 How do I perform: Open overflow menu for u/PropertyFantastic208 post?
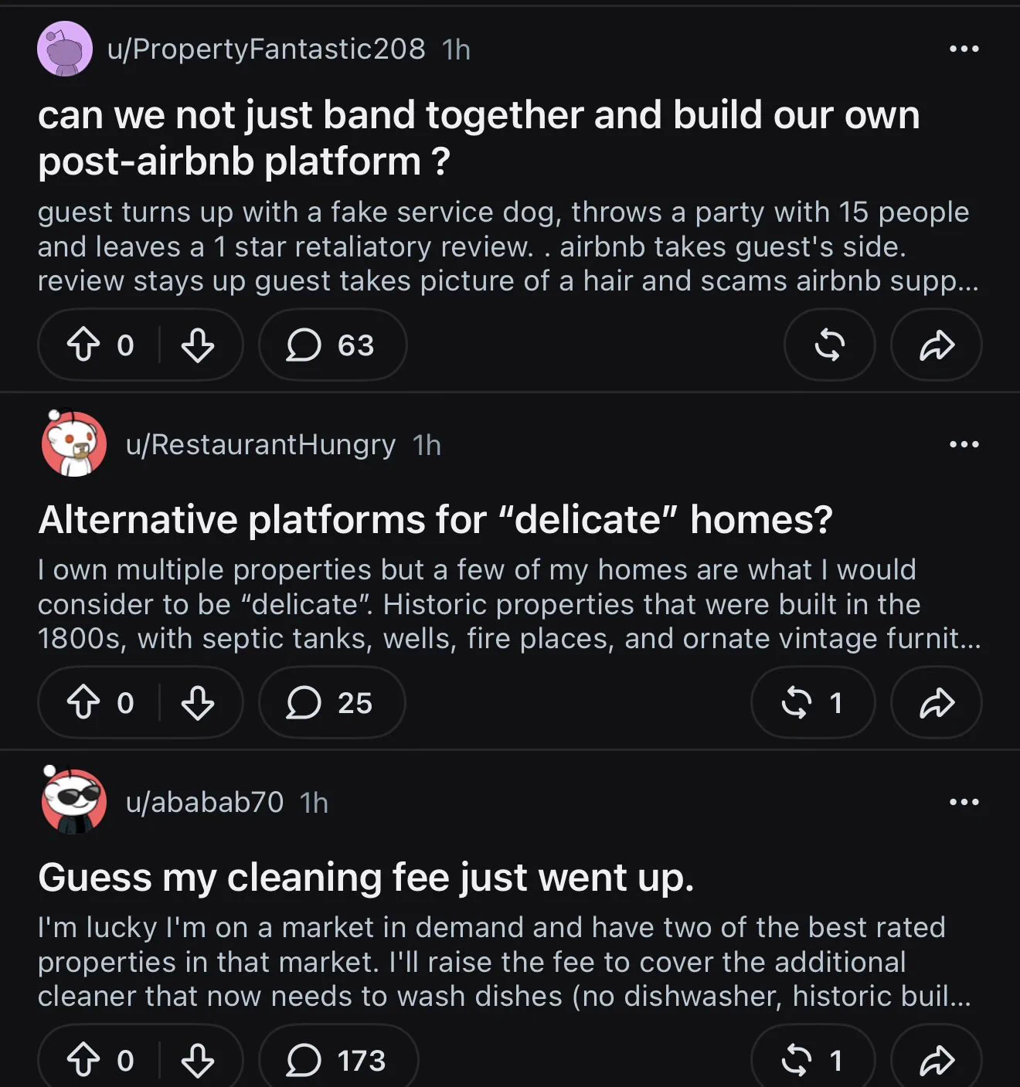[964, 49]
